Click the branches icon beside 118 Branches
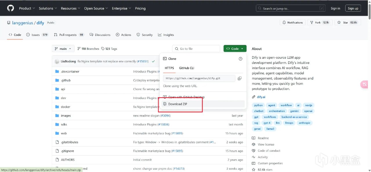Image resolution: width=371 pixels, height=172 pixels. [x=79, y=49]
